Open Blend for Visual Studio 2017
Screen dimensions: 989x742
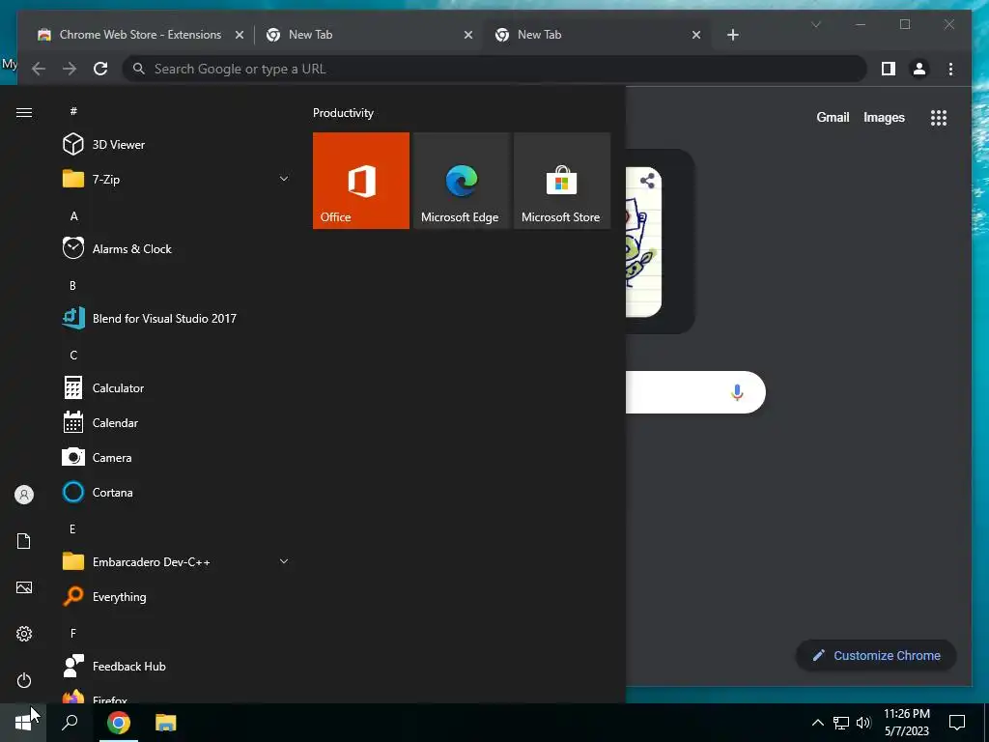coord(177,318)
